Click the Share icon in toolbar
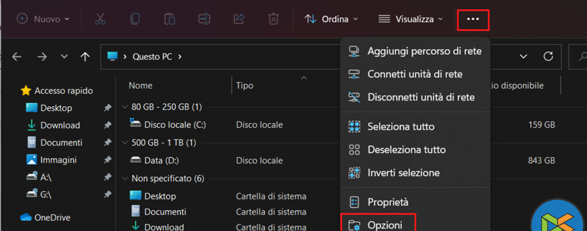The image size is (587, 231). 239,19
